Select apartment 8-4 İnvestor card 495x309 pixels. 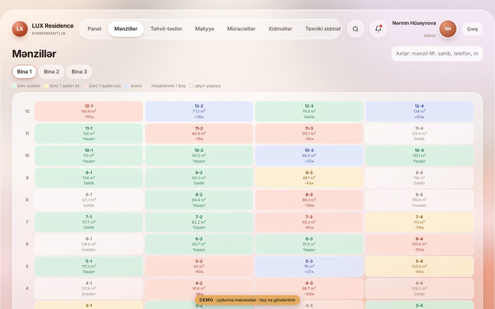point(419,200)
